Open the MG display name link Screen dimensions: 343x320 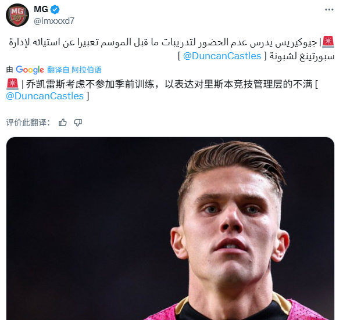[41, 9]
